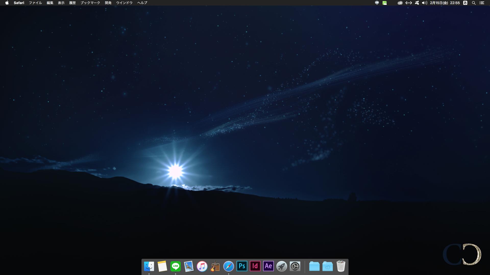Show Notification Center from menu bar
This screenshot has height=275, width=490.
coord(482,3)
